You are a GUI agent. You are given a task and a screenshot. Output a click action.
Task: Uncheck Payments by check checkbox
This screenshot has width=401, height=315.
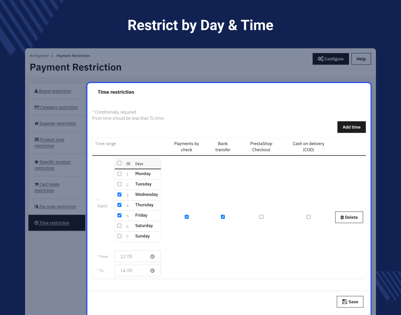coord(187,217)
